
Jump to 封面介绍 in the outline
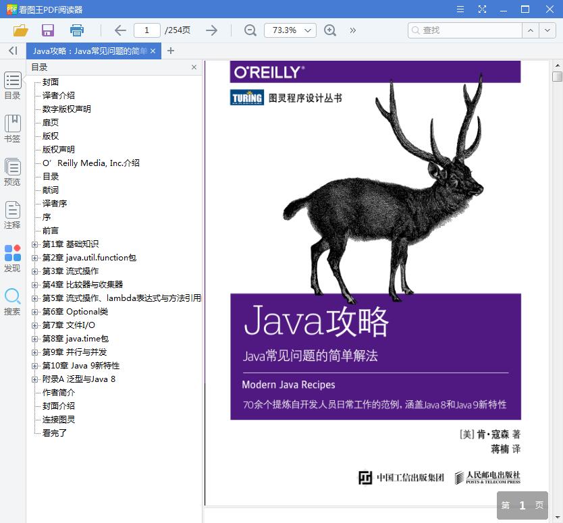tap(59, 406)
